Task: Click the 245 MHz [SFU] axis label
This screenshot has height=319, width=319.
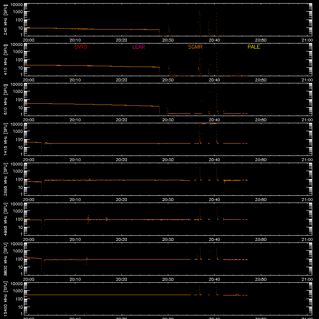Action: [x=6, y=20]
